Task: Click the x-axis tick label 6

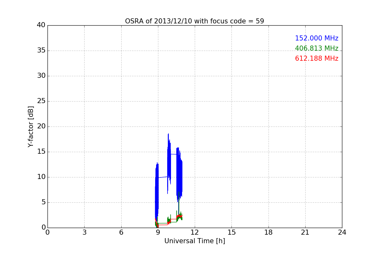Action: click(121, 232)
